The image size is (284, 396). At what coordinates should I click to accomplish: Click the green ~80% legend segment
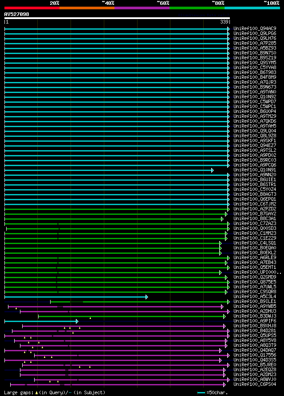[x=197, y=8]
